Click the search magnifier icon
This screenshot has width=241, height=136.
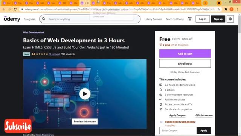[44, 19]
